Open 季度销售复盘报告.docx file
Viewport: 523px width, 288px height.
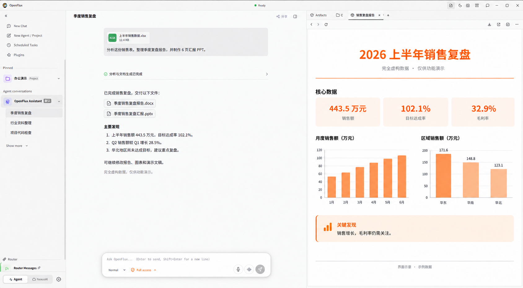point(130,103)
